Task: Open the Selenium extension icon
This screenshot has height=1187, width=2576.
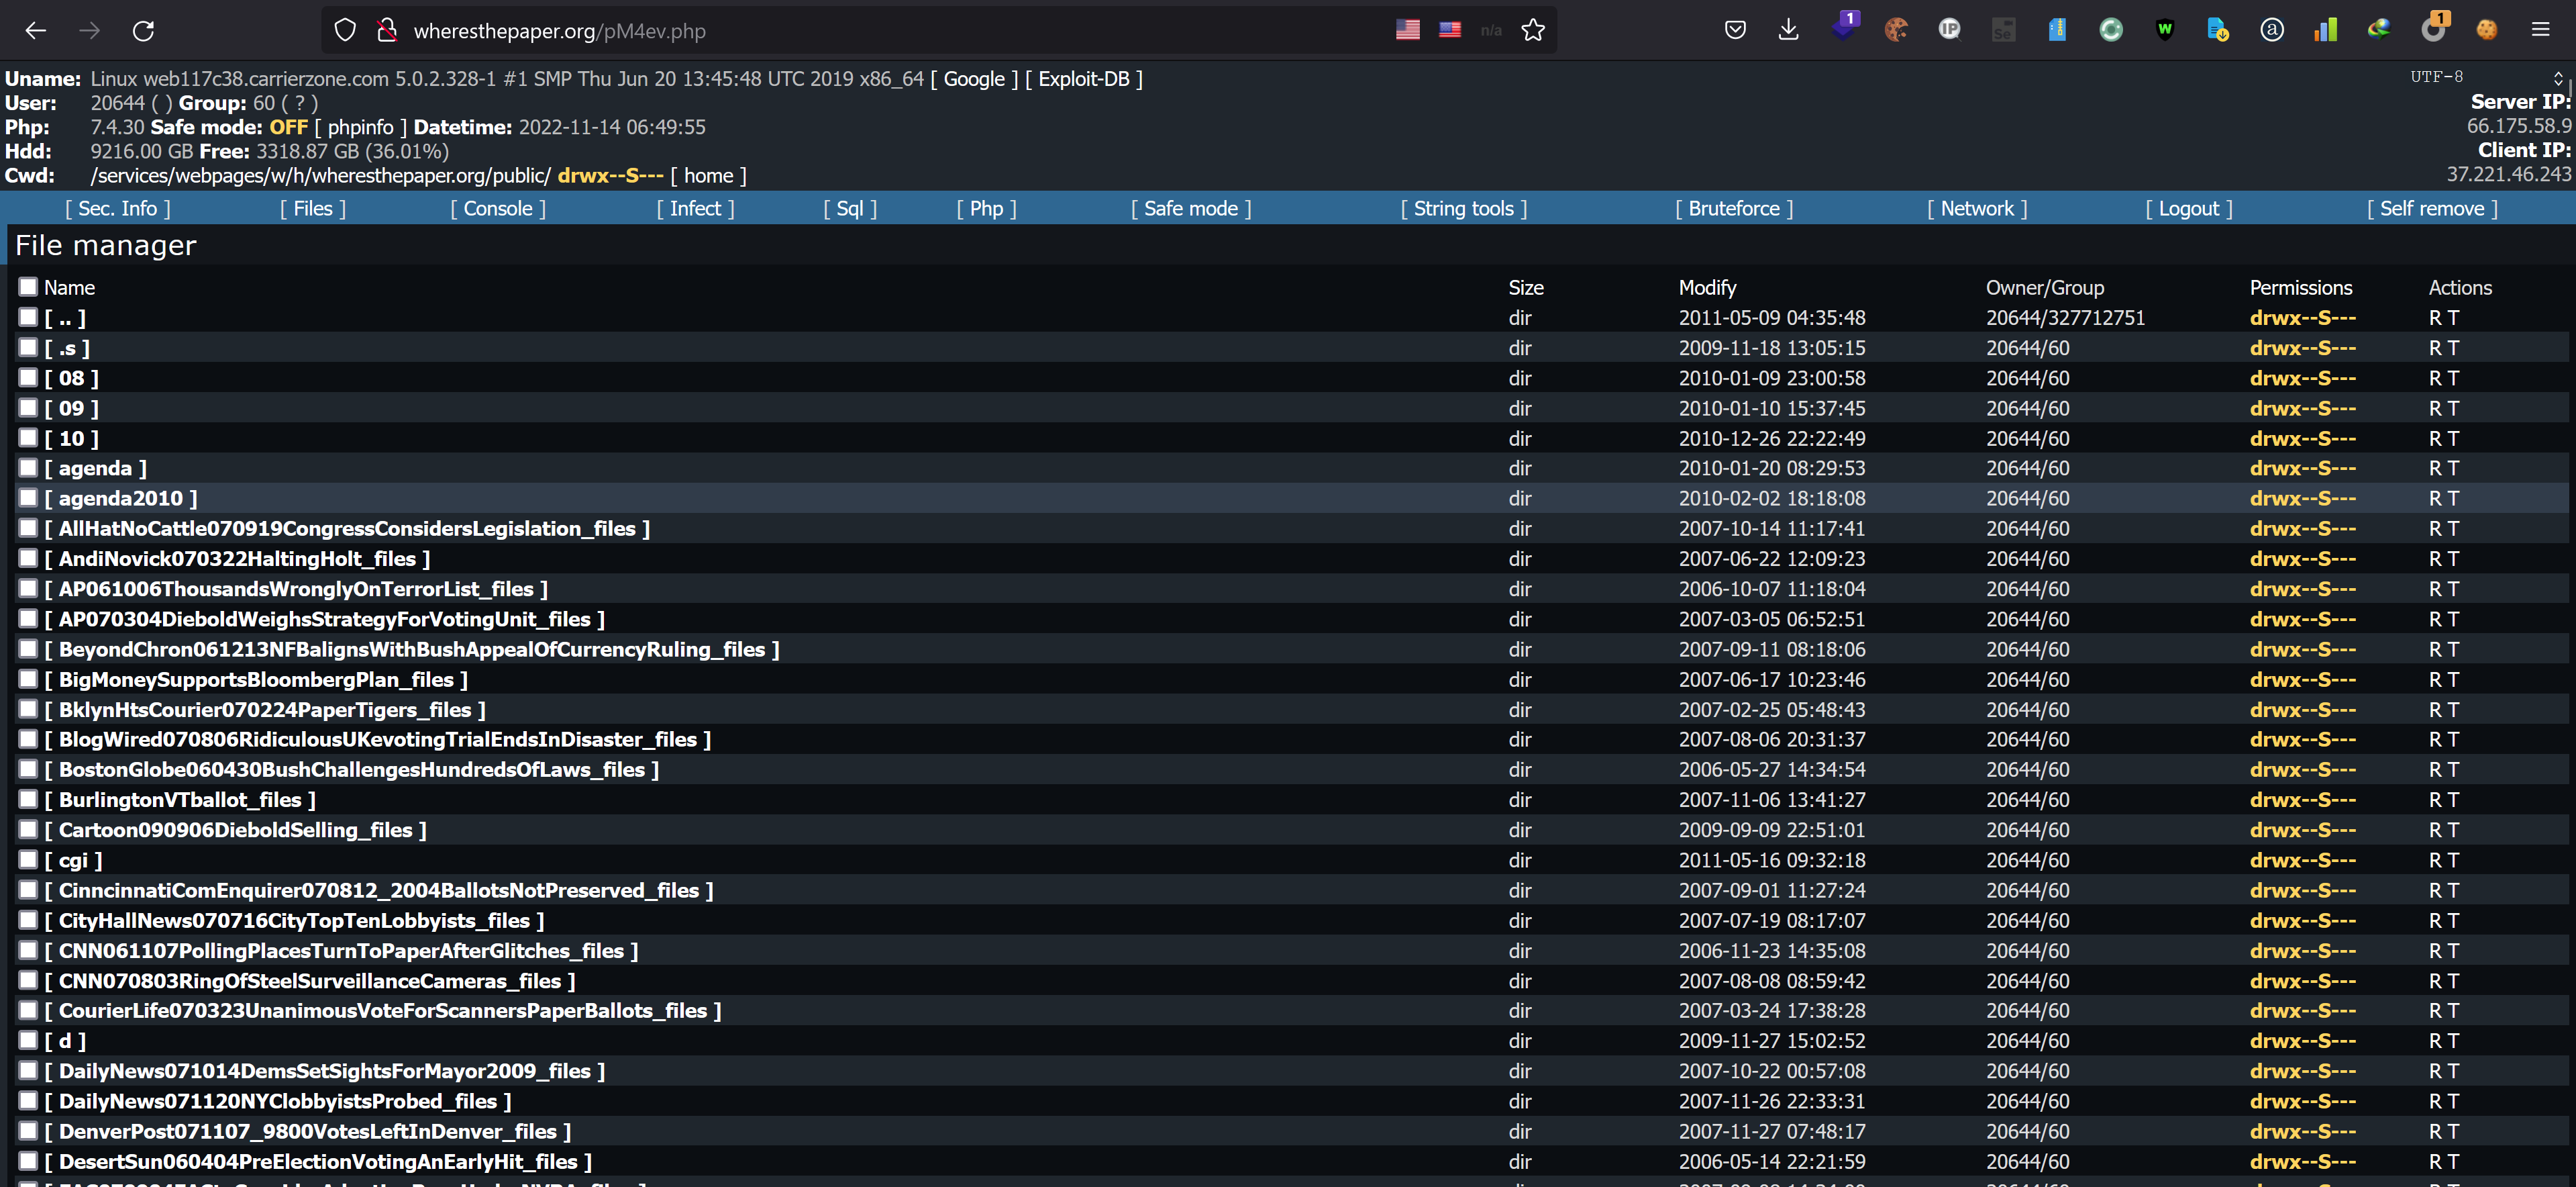Action: 2002,30
